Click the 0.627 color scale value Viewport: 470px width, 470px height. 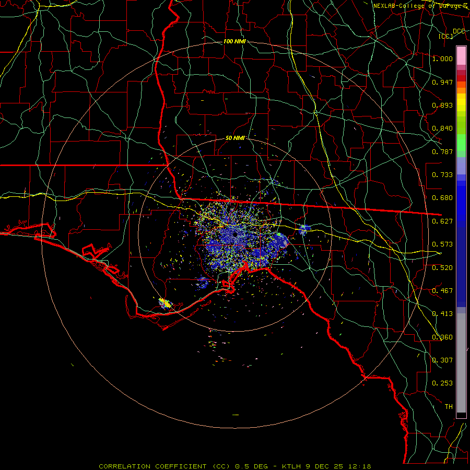(442, 221)
